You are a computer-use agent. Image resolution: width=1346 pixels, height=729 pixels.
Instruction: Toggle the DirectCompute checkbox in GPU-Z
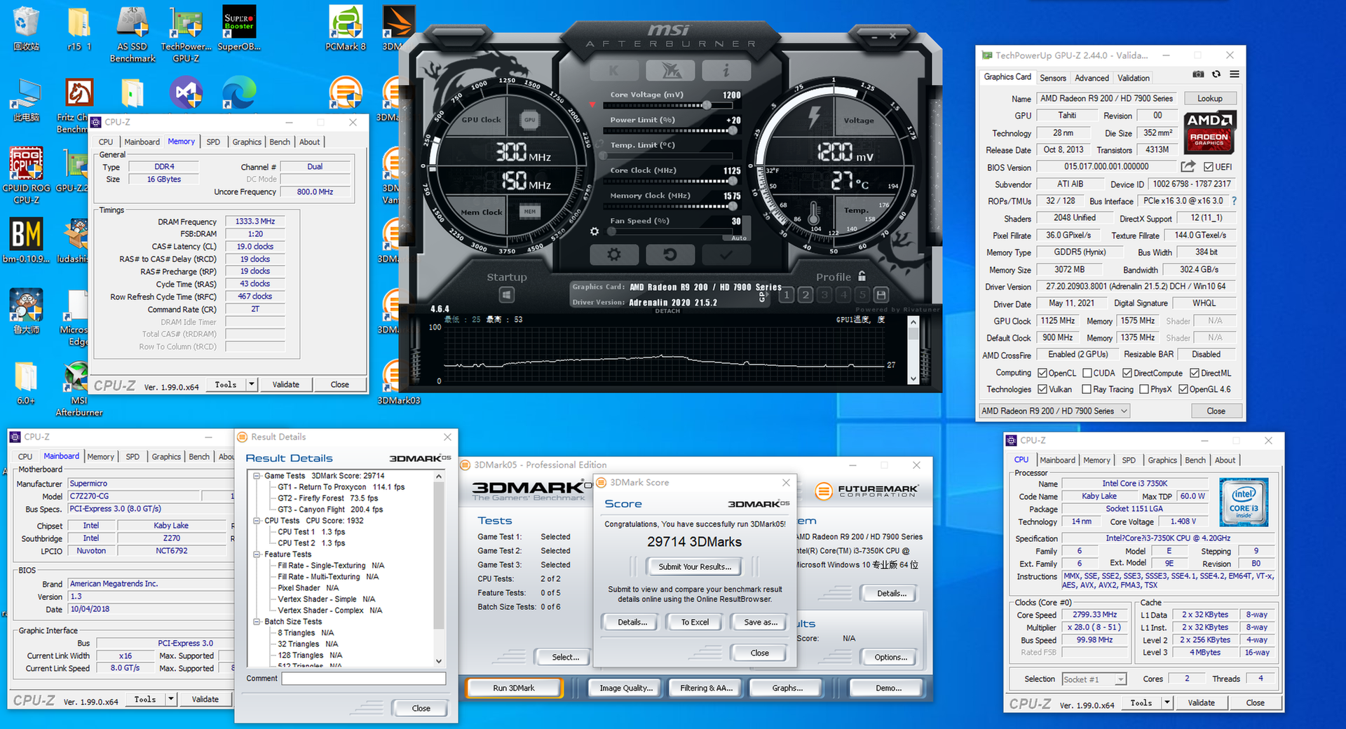[1127, 373]
